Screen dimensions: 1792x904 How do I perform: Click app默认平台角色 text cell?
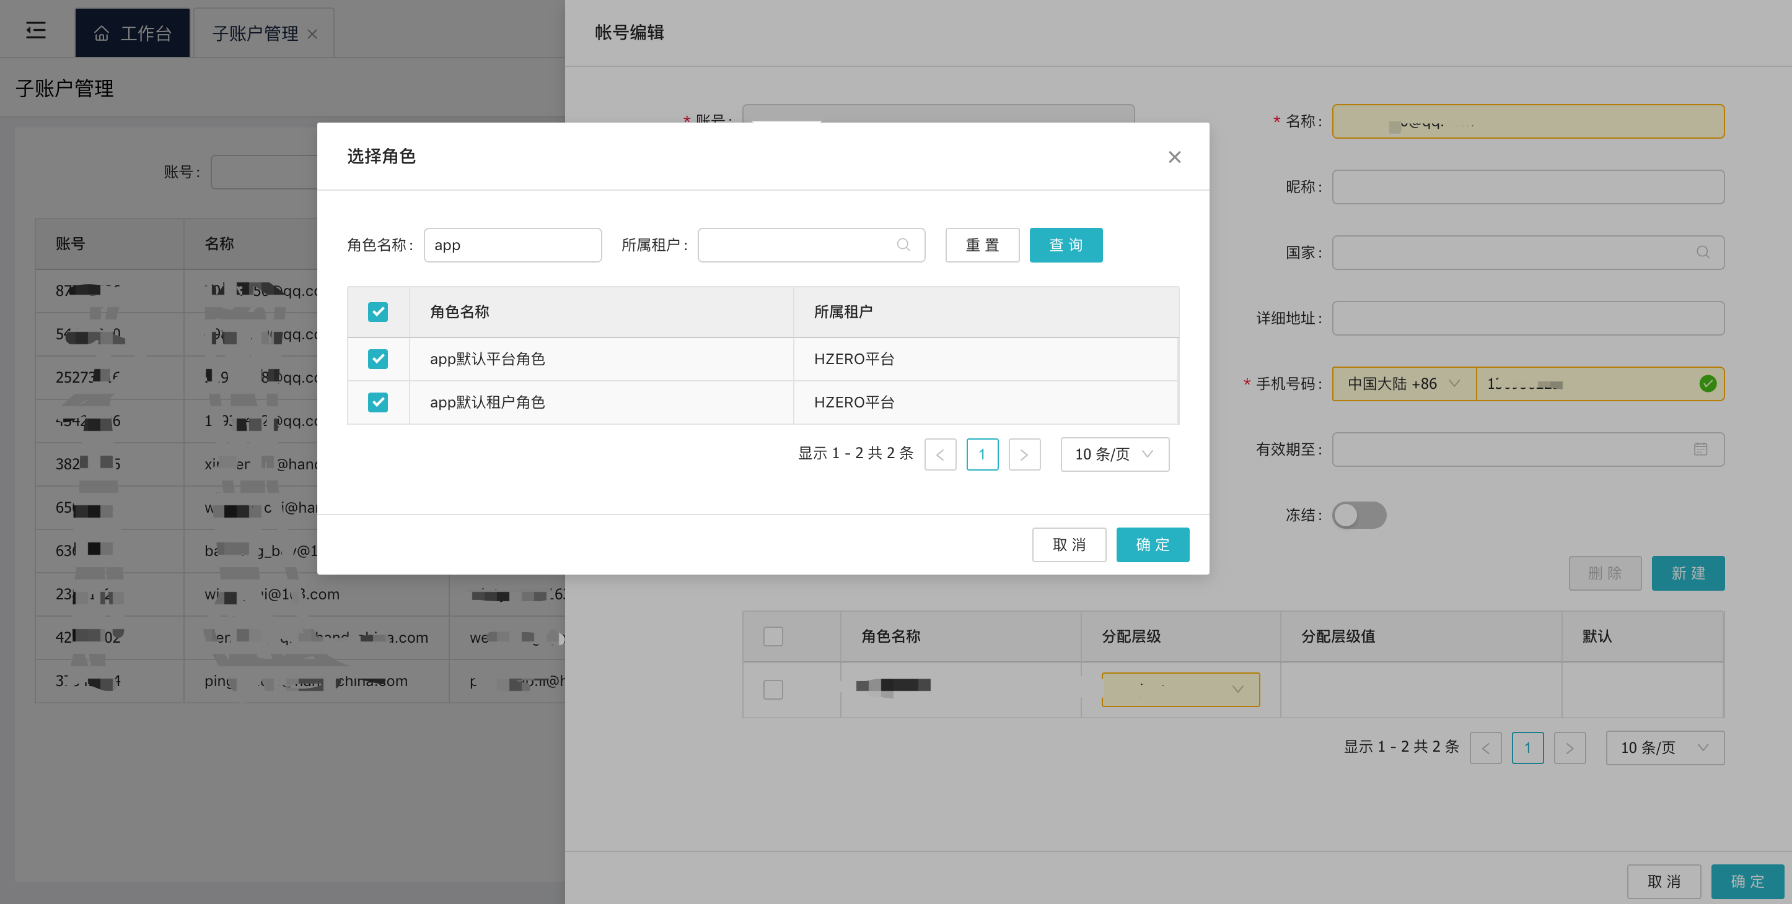click(487, 359)
